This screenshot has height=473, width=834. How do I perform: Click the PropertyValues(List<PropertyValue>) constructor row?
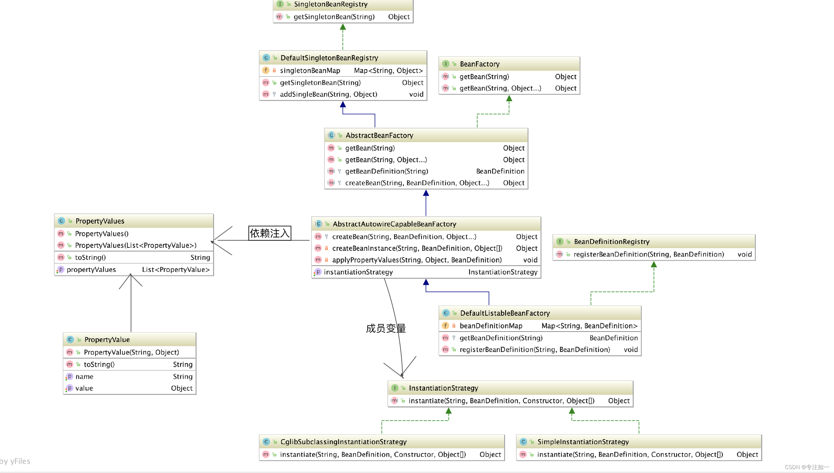click(x=133, y=245)
